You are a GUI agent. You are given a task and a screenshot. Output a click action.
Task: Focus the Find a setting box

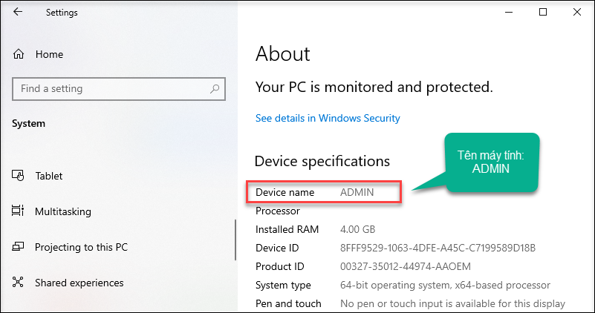click(119, 89)
